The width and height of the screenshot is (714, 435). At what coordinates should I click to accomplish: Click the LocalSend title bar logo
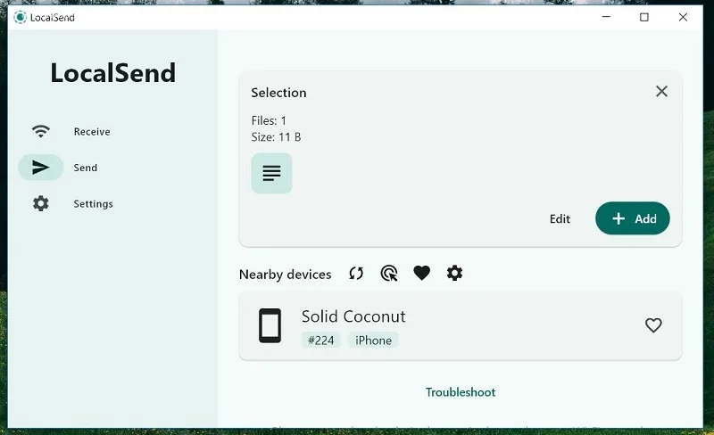click(x=20, y=17)
